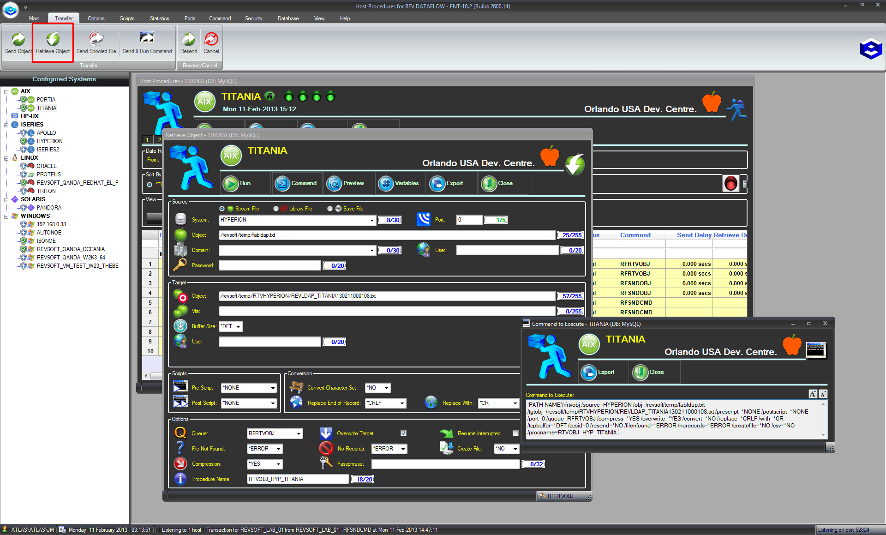Image resolution: width=886 pixels, height=535 pixels.
Task: Open the Scripts ribbon tab
Action: [127, 18]
